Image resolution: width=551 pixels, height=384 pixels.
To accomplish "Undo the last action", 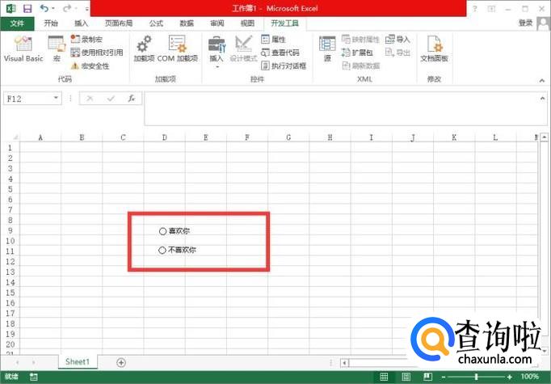I will pyautogui.click(x=44, y=8).
